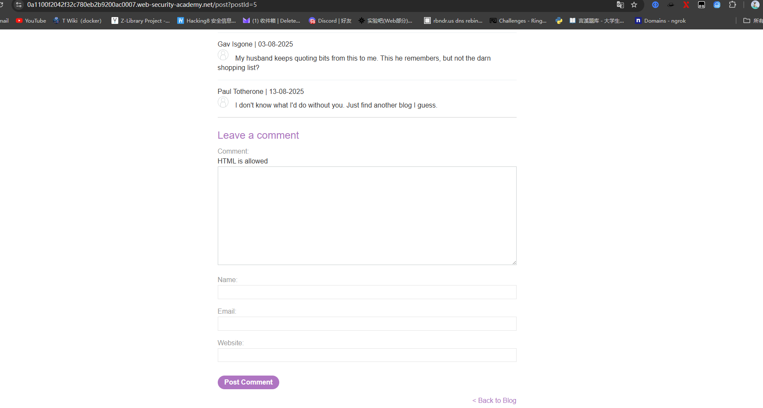Click the Comment textarea resize handle
The image size is (763, 408).
(514, 262)
